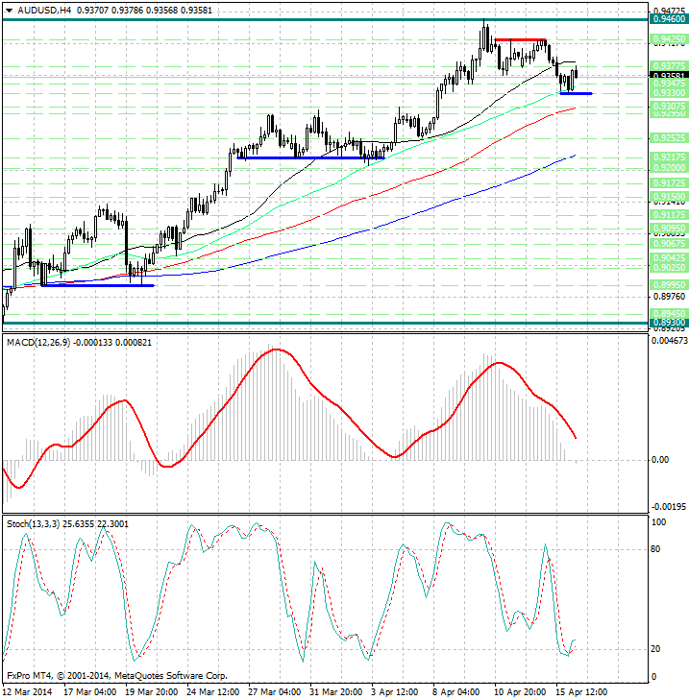Click the 10 Apr 20:00 time label
The image size is (689, 700).
[520, 692]
